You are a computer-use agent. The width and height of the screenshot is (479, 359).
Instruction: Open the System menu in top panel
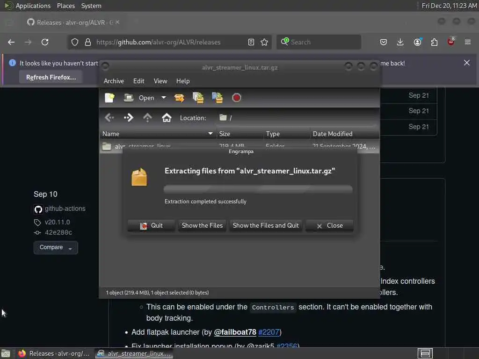coord(91,6)
